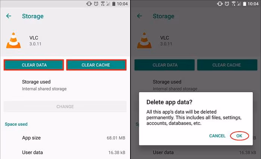The height and width of the screenshot is (159, 261).
Task: Confirm deletion with the OK button
Action: coord(239,136)
